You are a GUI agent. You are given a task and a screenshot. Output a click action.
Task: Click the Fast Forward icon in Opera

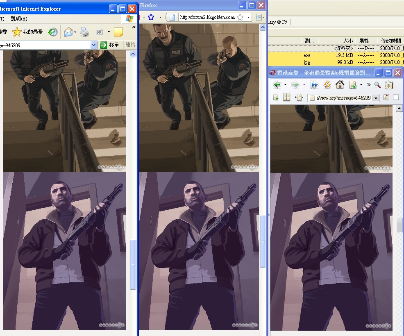tap(315, 84)
